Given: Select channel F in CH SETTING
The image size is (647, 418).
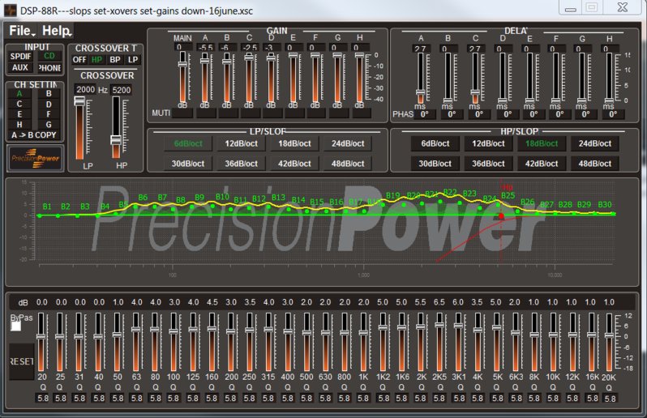Looking at the screenshot, I should tap(49, 114).
